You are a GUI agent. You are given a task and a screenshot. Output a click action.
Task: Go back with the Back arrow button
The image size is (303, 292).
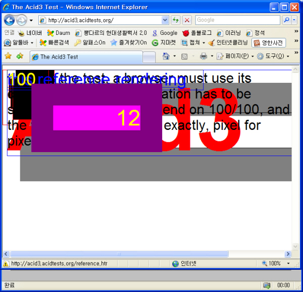(x=9, y=20)
